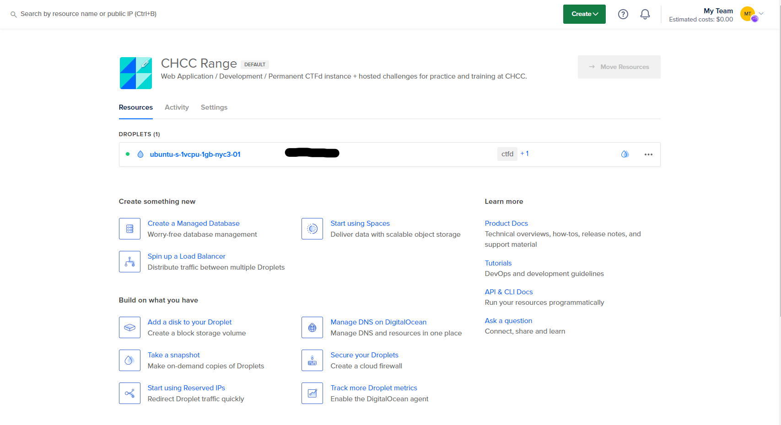Click the CHCC Range project logo
The width and height of the screenshot is (781, 425).
tap(136, 73)
